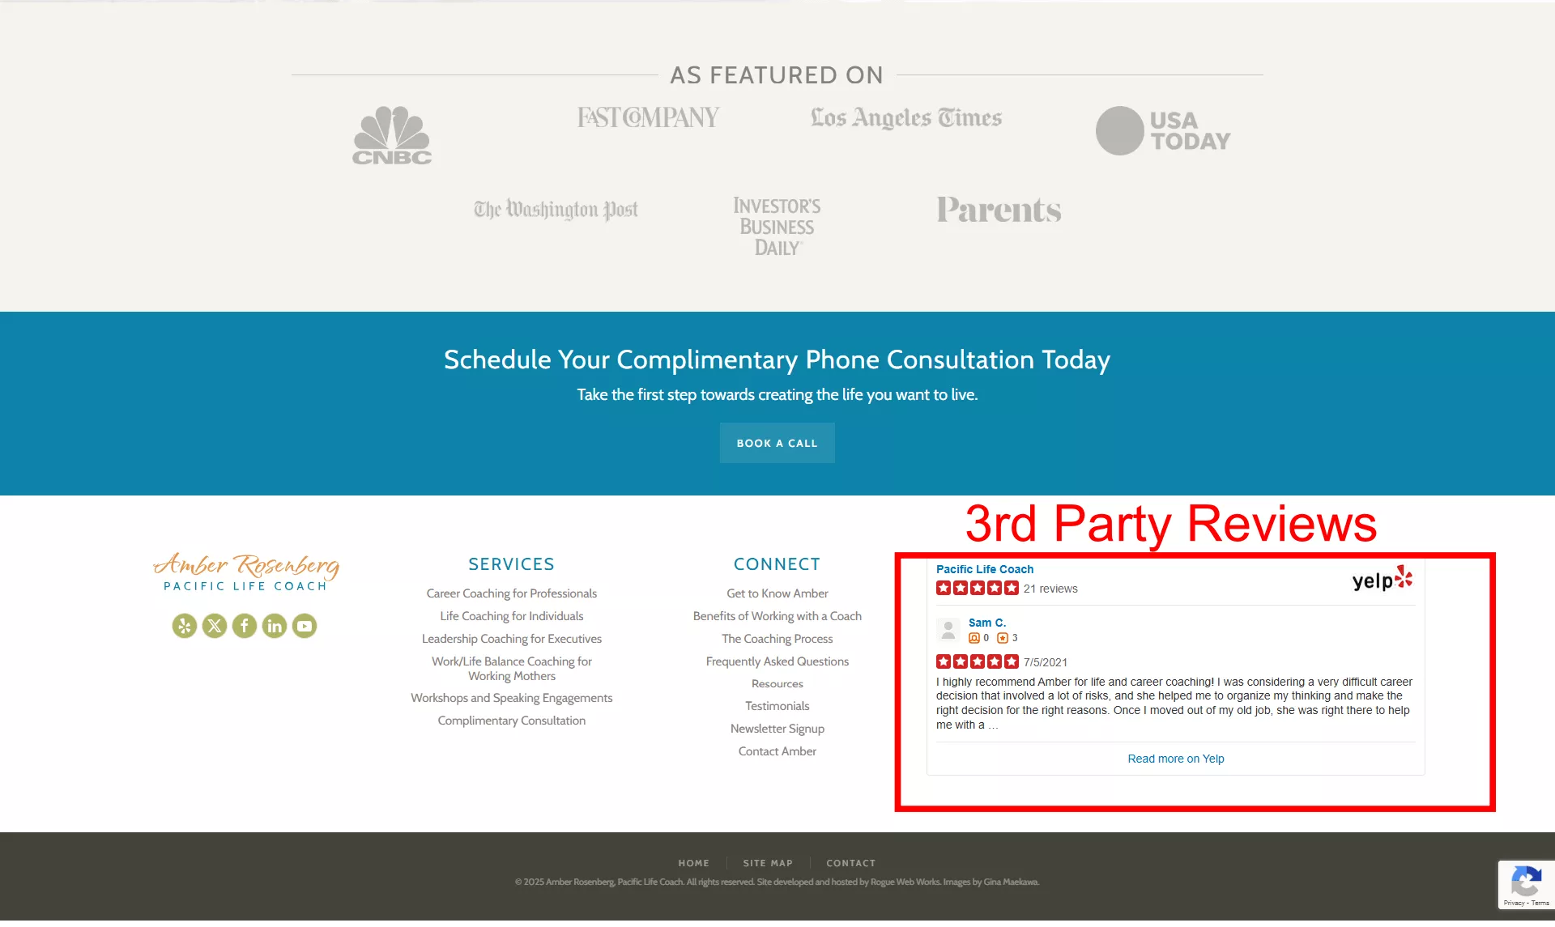Screen dimensions: 1555x927
Task: Click the X (Twitter) social icon
Action: pos(214,625)
